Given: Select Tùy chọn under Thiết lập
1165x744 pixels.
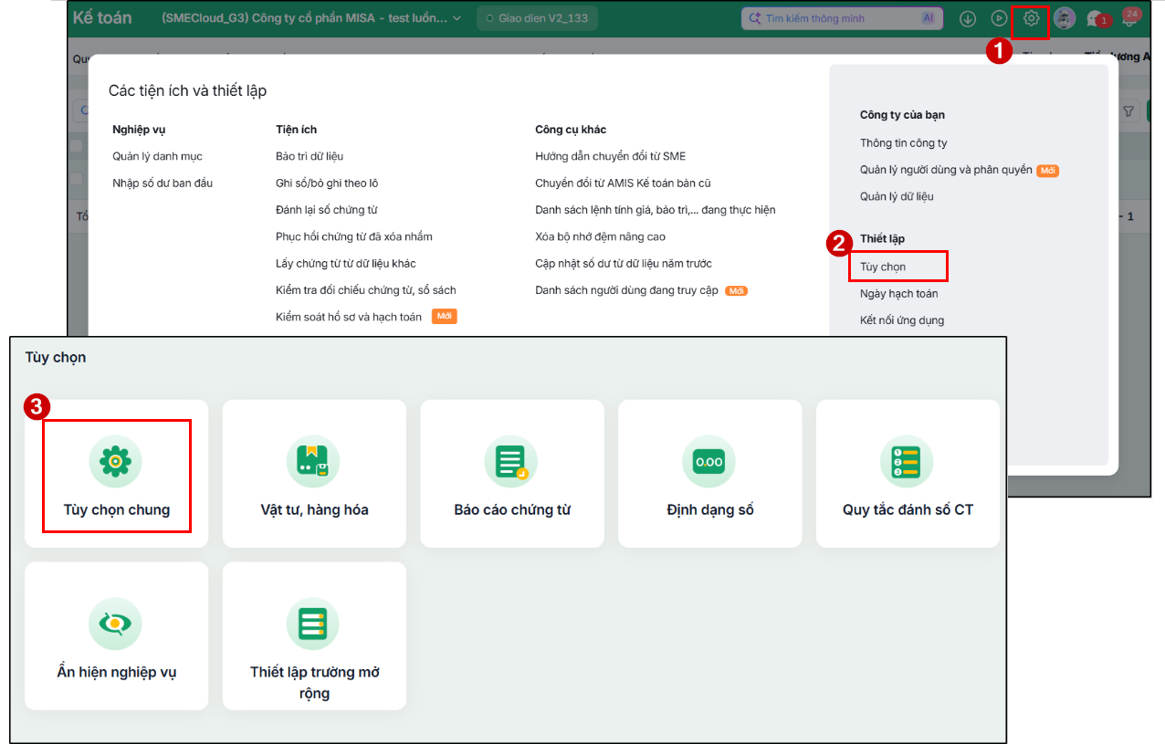Looking at the screenshot, I should pyautogui.click(x=883, y=267).
